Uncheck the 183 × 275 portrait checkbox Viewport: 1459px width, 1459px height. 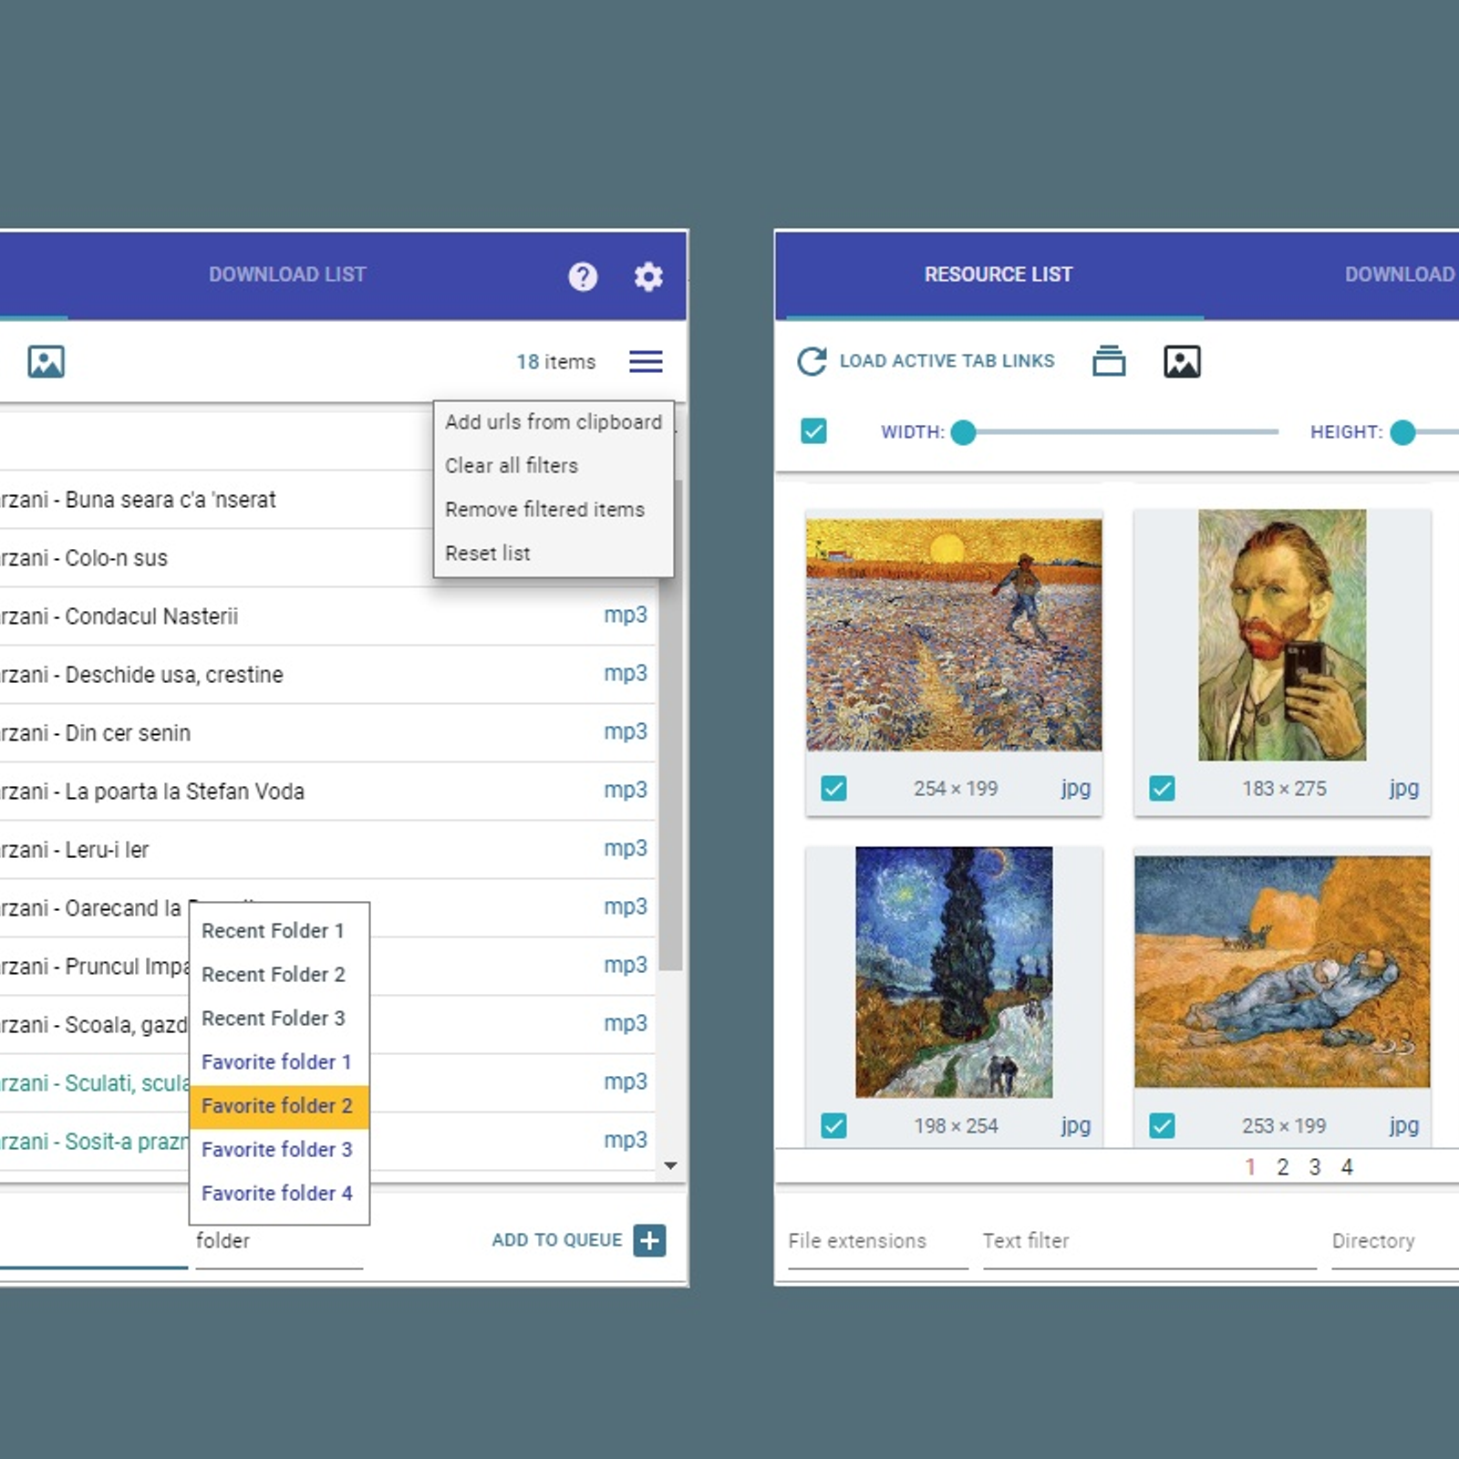pyautogui.click(x=1162, y=789)
